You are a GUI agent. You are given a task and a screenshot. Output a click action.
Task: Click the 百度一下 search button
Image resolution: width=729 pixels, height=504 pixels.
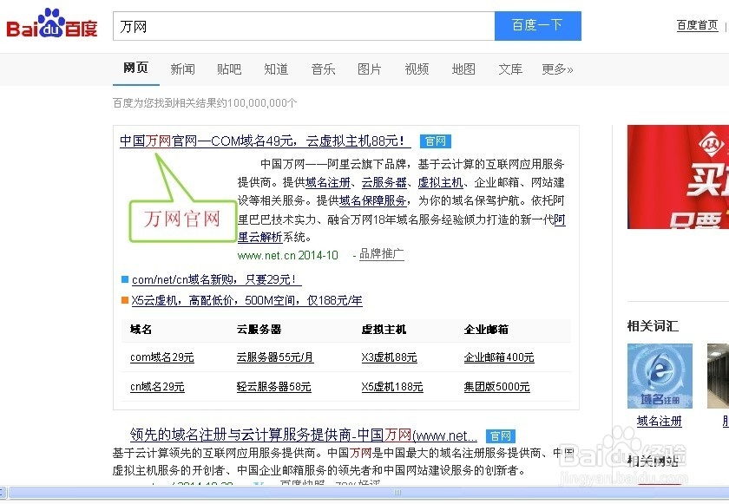coord(537,26)
